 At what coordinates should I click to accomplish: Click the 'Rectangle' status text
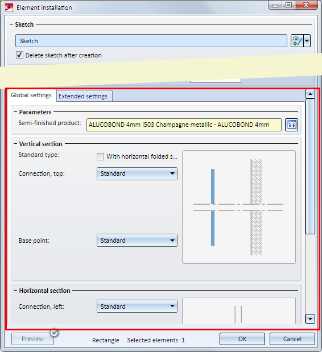click(106, 340)
